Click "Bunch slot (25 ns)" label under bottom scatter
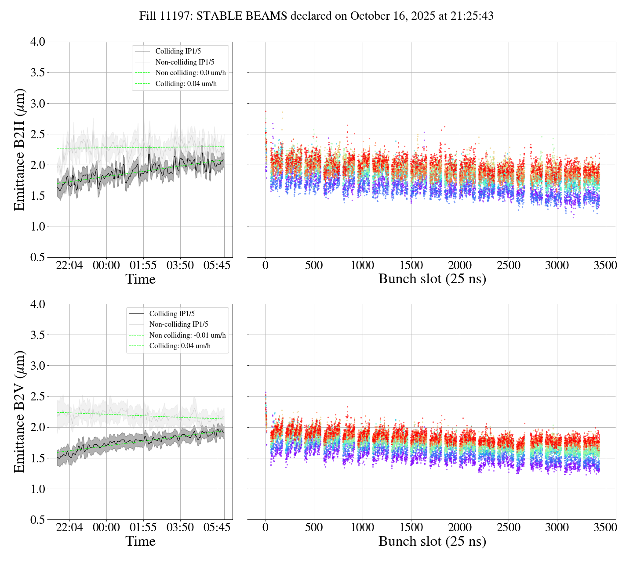The width and height of the screenshot is (633, 562). click(x=432, y=541)
